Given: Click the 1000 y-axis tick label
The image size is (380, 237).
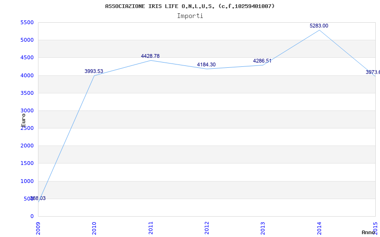Looking at the screenshot, I should pos(27,181).
